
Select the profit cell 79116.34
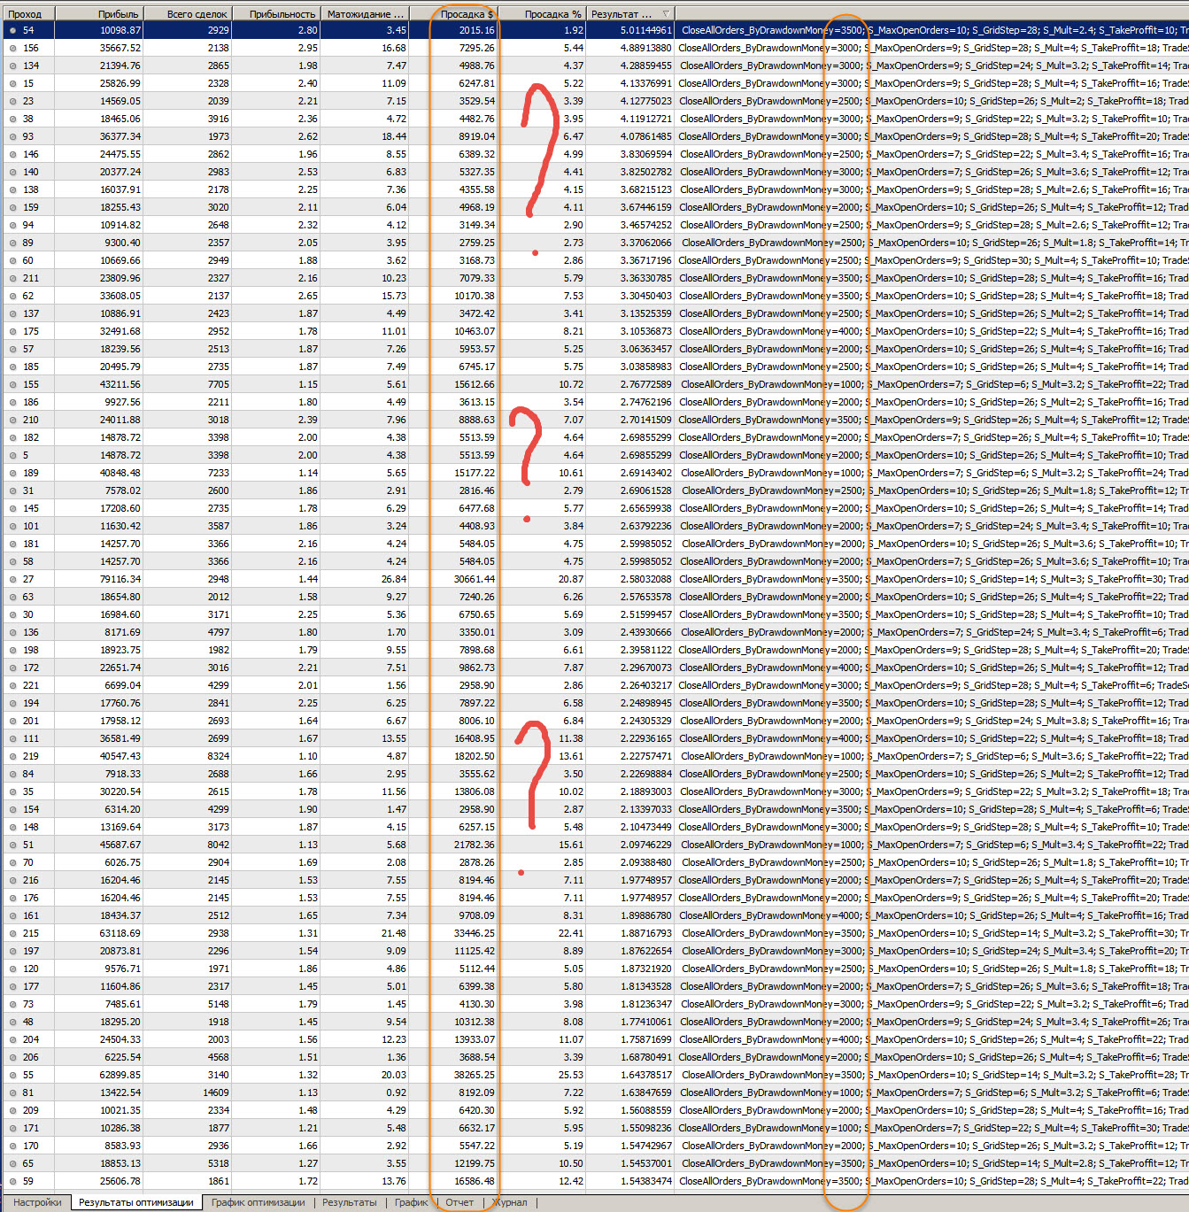point(99,579)
